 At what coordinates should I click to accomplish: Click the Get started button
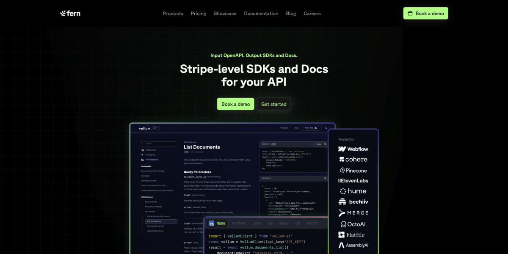click(273, 104)
